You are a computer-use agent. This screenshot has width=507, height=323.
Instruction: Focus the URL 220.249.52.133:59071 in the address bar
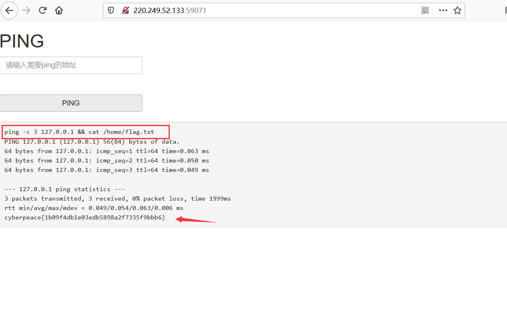click(x=170, y=11)
